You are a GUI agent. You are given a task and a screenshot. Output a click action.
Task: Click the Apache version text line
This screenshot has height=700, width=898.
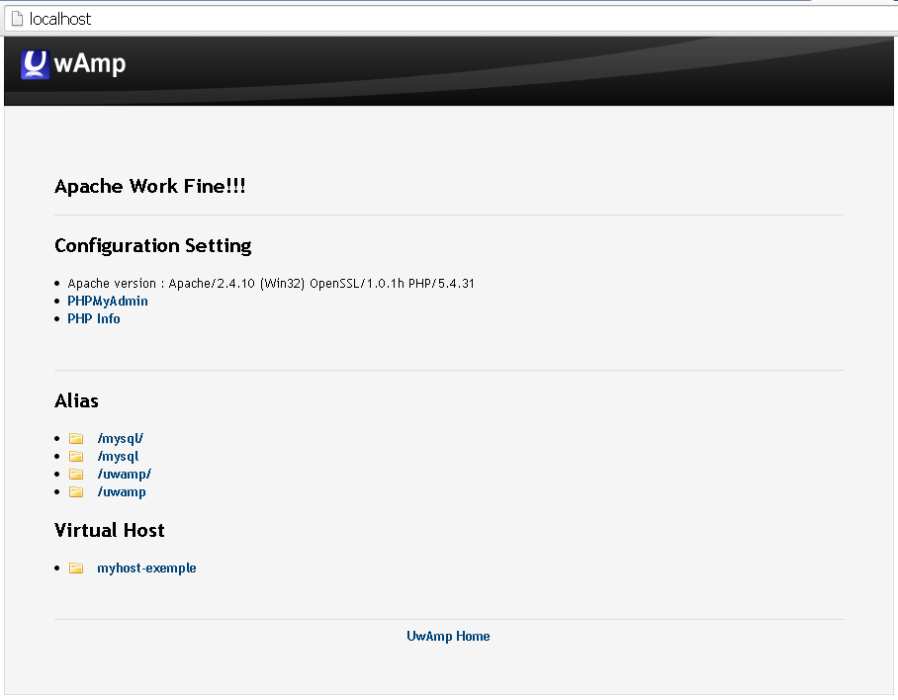[x=271, y=284]
